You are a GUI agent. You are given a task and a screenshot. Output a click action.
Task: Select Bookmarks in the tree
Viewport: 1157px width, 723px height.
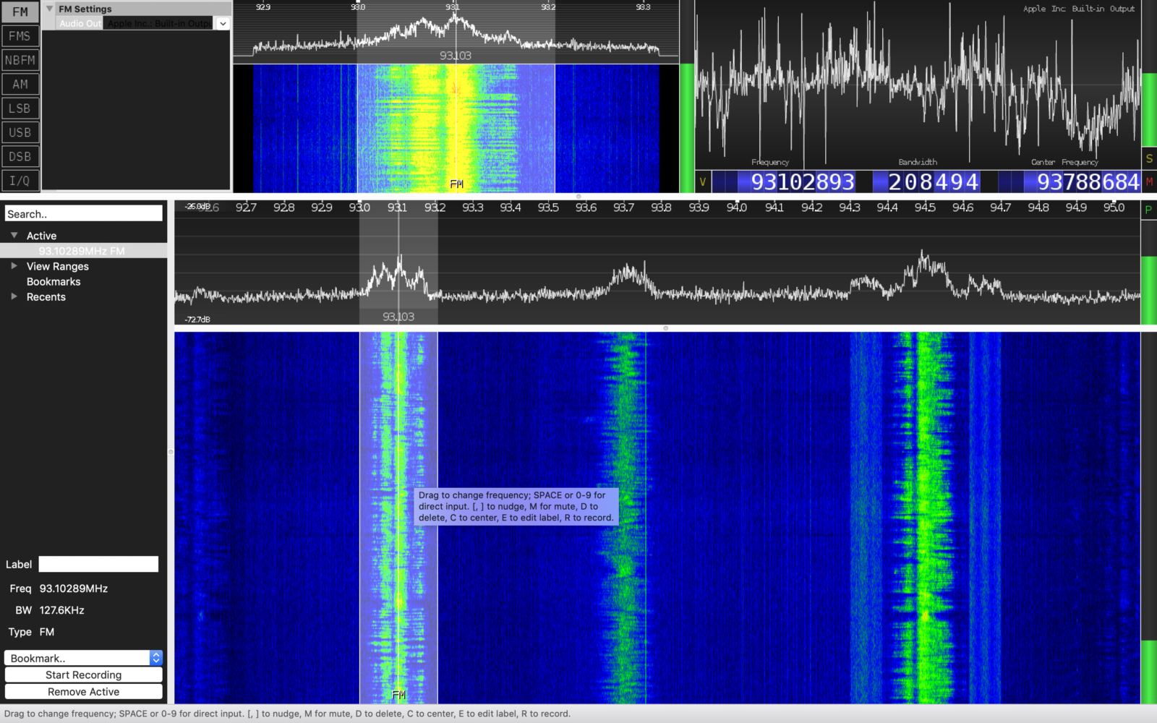(54, 282)
